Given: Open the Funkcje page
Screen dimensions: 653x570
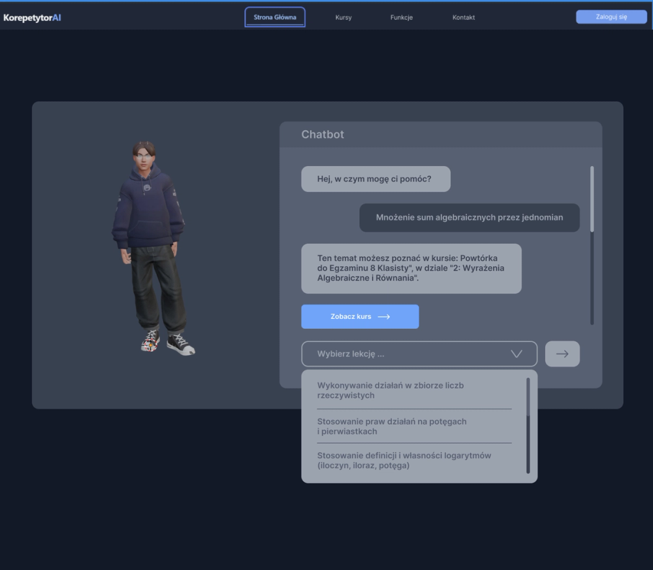Looking at the screenshot, I should point(400,18).
